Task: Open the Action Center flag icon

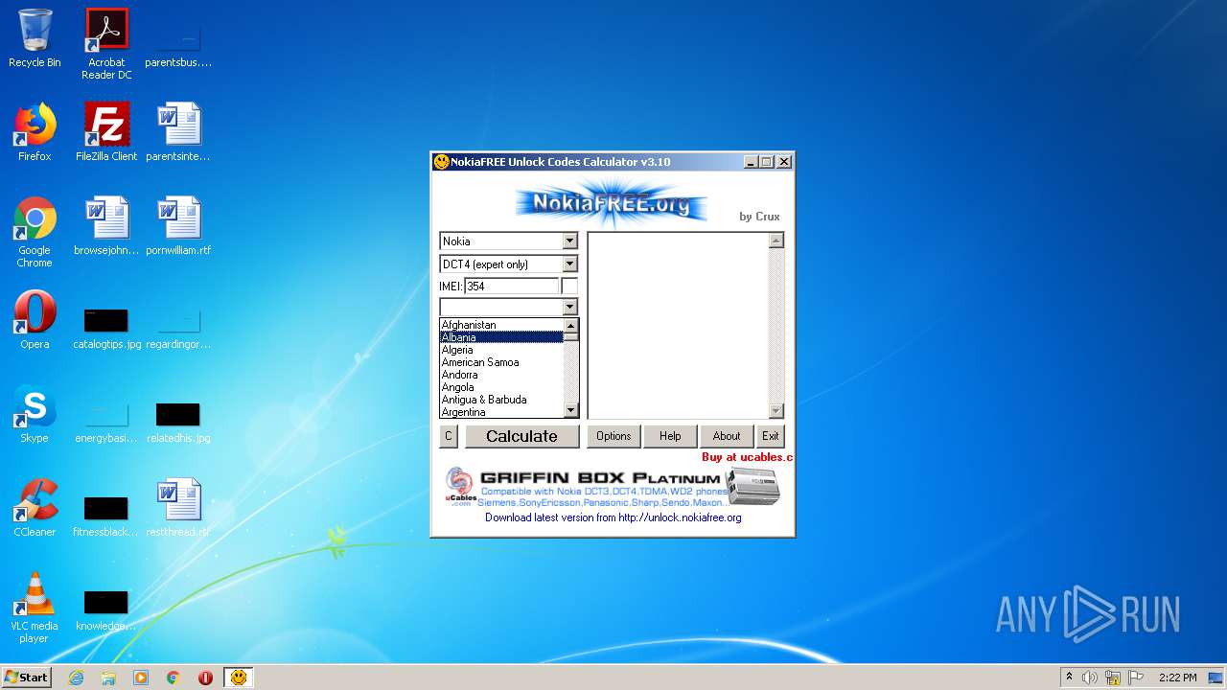Action: pos(1136,678)
